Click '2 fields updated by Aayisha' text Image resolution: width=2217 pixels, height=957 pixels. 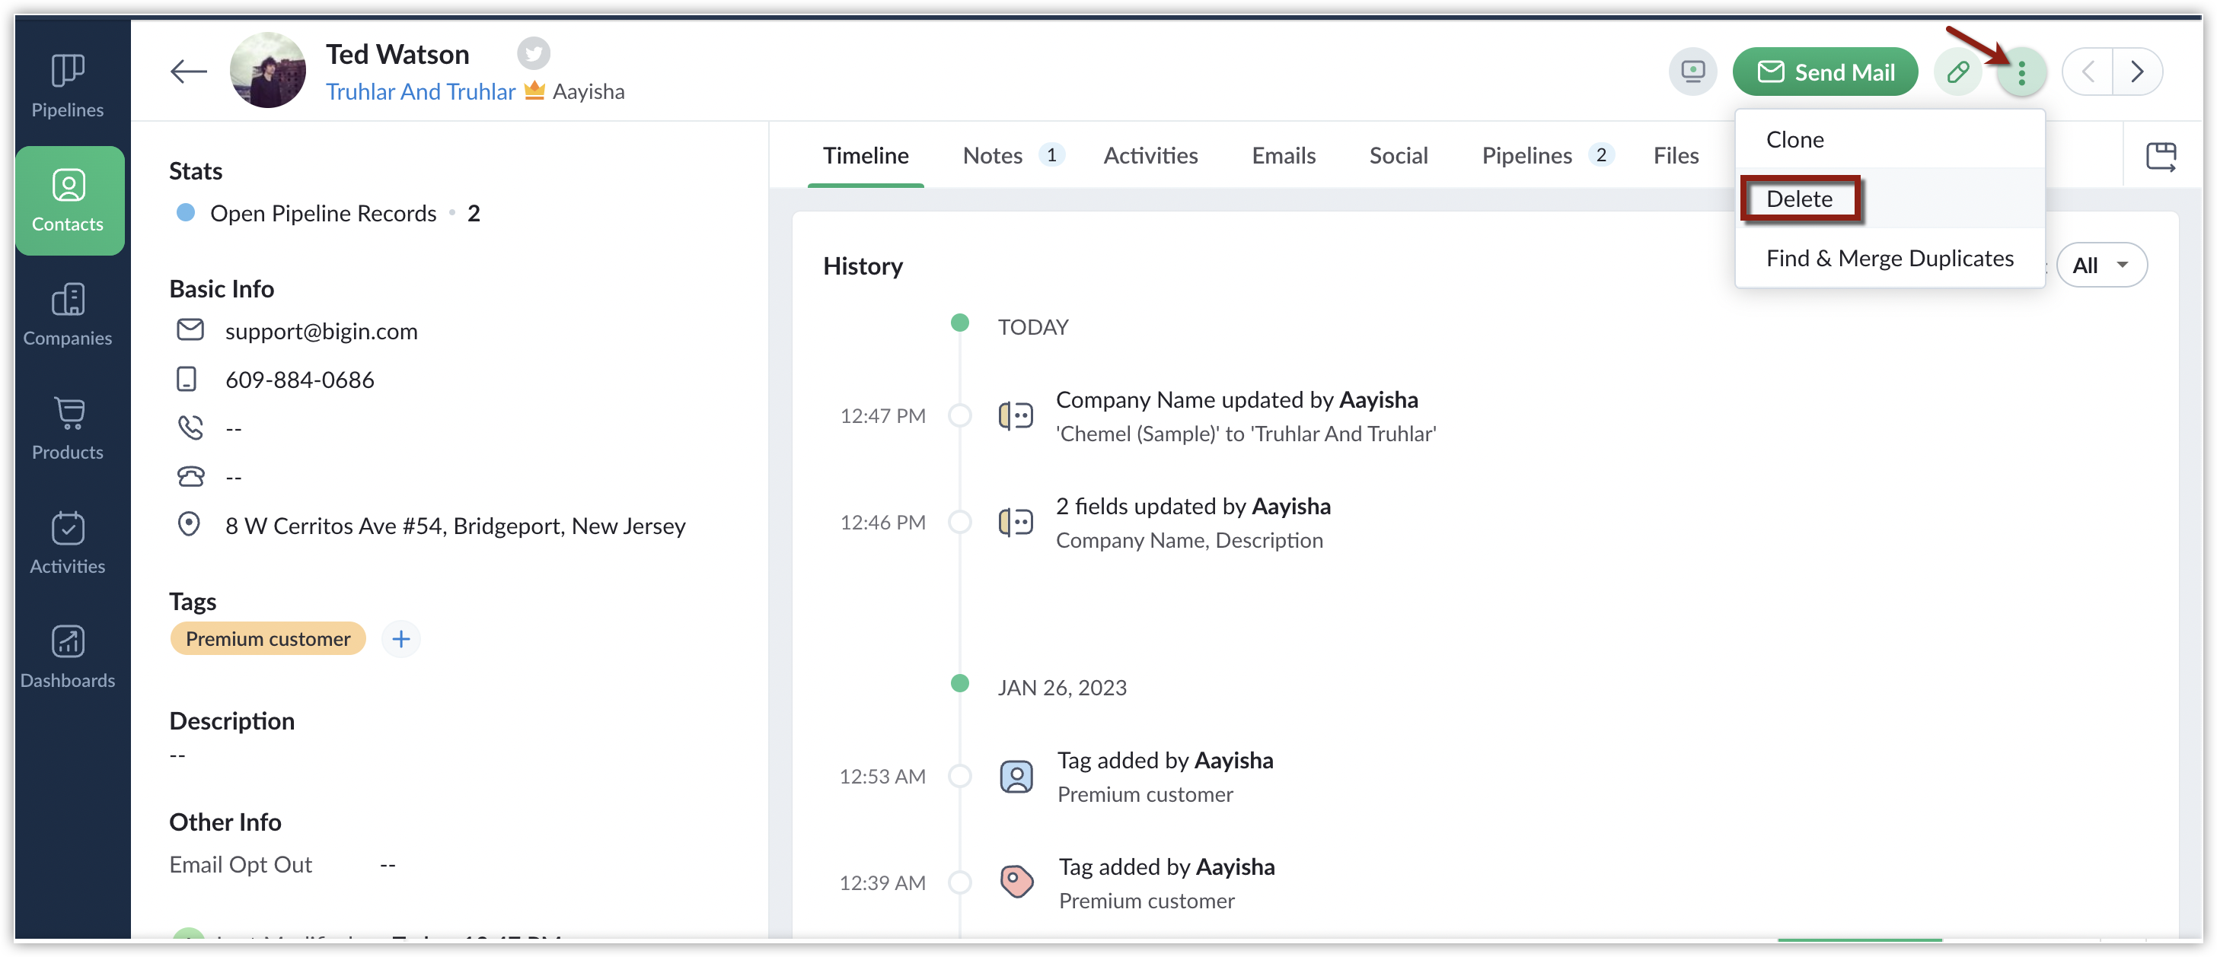point(1193,506)
